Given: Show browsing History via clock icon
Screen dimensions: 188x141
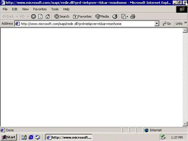Looking at the screenshot, I should tap(115, 16).
